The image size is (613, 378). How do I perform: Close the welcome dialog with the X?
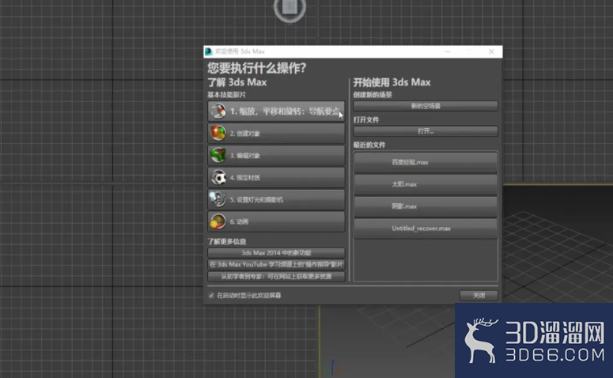491,51
